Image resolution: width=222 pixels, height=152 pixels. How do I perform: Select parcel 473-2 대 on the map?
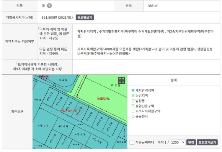[121, 142]
